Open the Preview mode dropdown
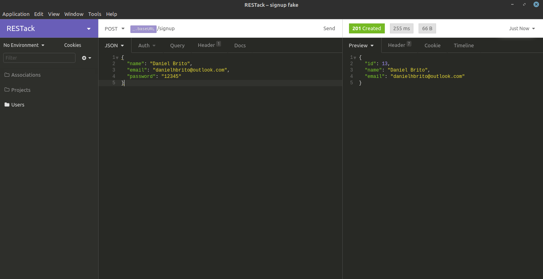The width and height of the screenshot is (543, 279). click(x=361, y=46)
